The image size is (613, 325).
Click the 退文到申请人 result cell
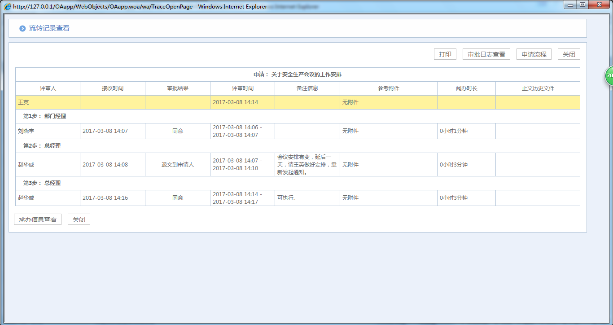pyautogui.click(x=178, y=165)
